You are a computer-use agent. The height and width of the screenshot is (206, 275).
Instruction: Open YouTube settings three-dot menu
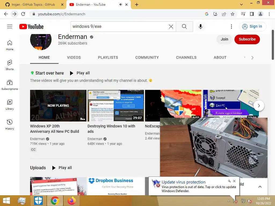point(231,27)
